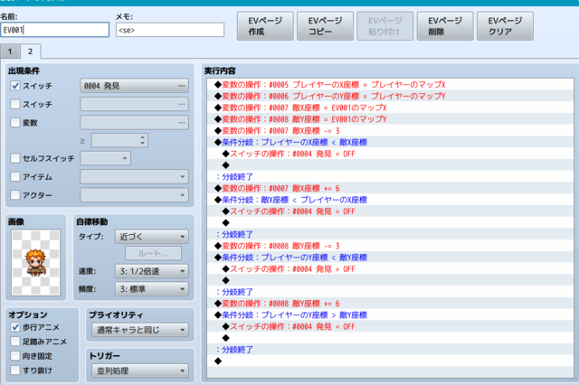Open switch selector showing 0004 発見
The image size is (579, 385).
pyautogui.click(x=135, y=86)
